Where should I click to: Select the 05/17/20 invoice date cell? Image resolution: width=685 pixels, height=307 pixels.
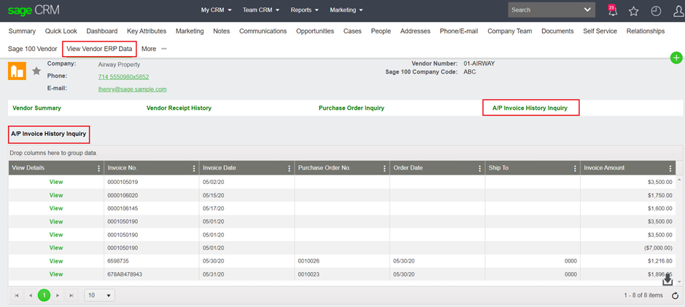(247, 208)
